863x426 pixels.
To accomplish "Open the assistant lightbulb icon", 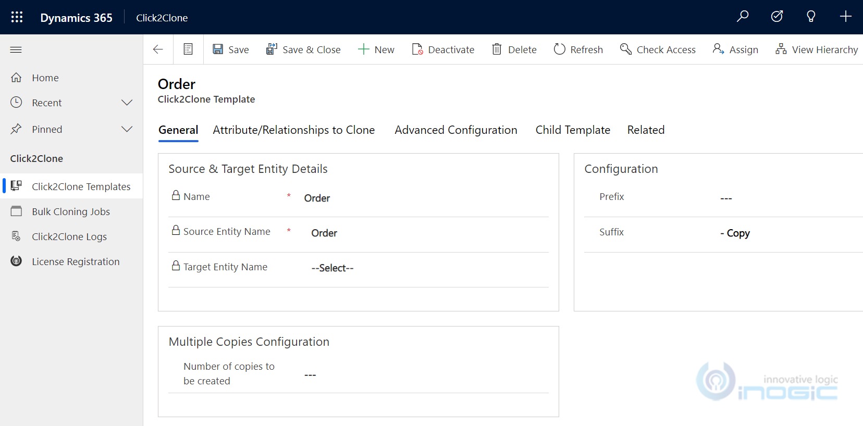I will point(811,17).
